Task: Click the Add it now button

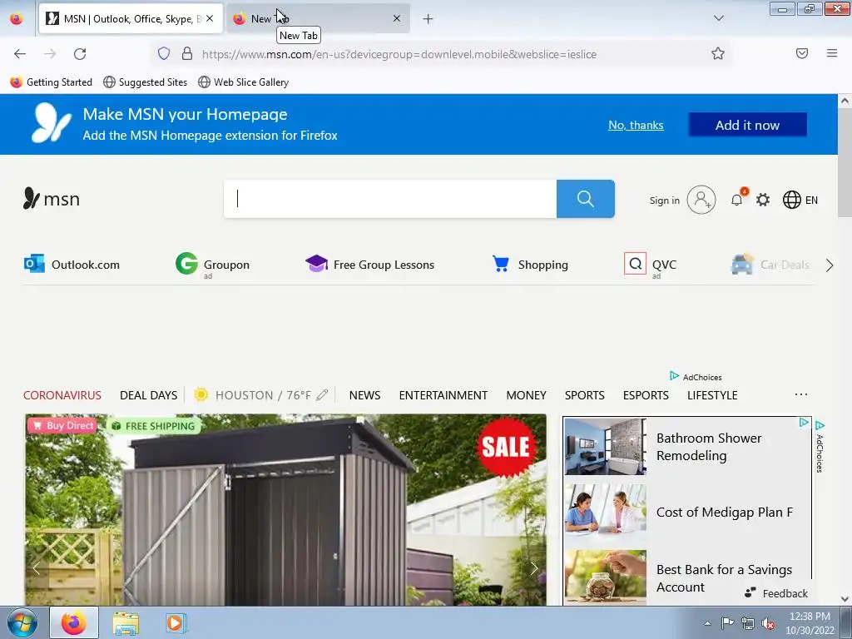Action: click(748, 125)
